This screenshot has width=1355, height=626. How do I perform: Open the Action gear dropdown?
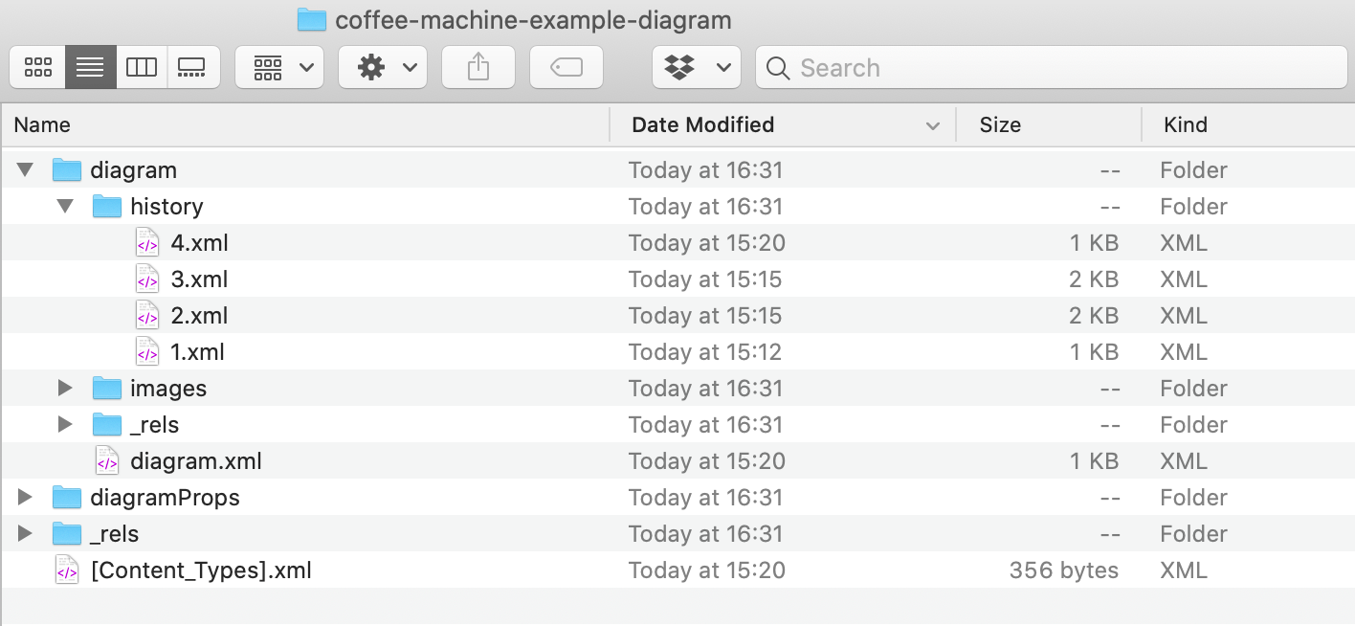[x=383, y=67]
